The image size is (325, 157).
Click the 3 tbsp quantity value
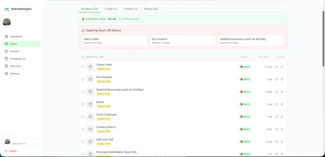(x=269, y=92)
